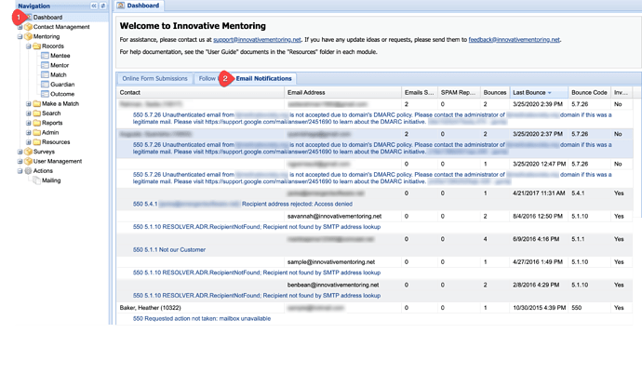Sort by the Emails S... column header
Viewport: 642px width, 386px height.
pyautogui.click(x=420, y=92)
